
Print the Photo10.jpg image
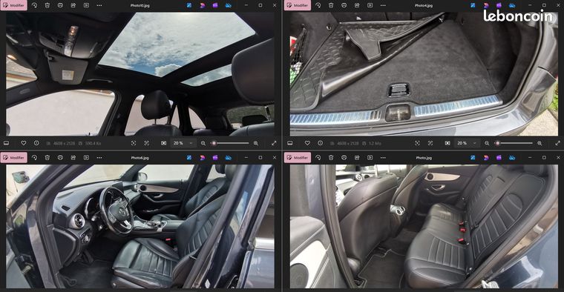pos(60,5)
